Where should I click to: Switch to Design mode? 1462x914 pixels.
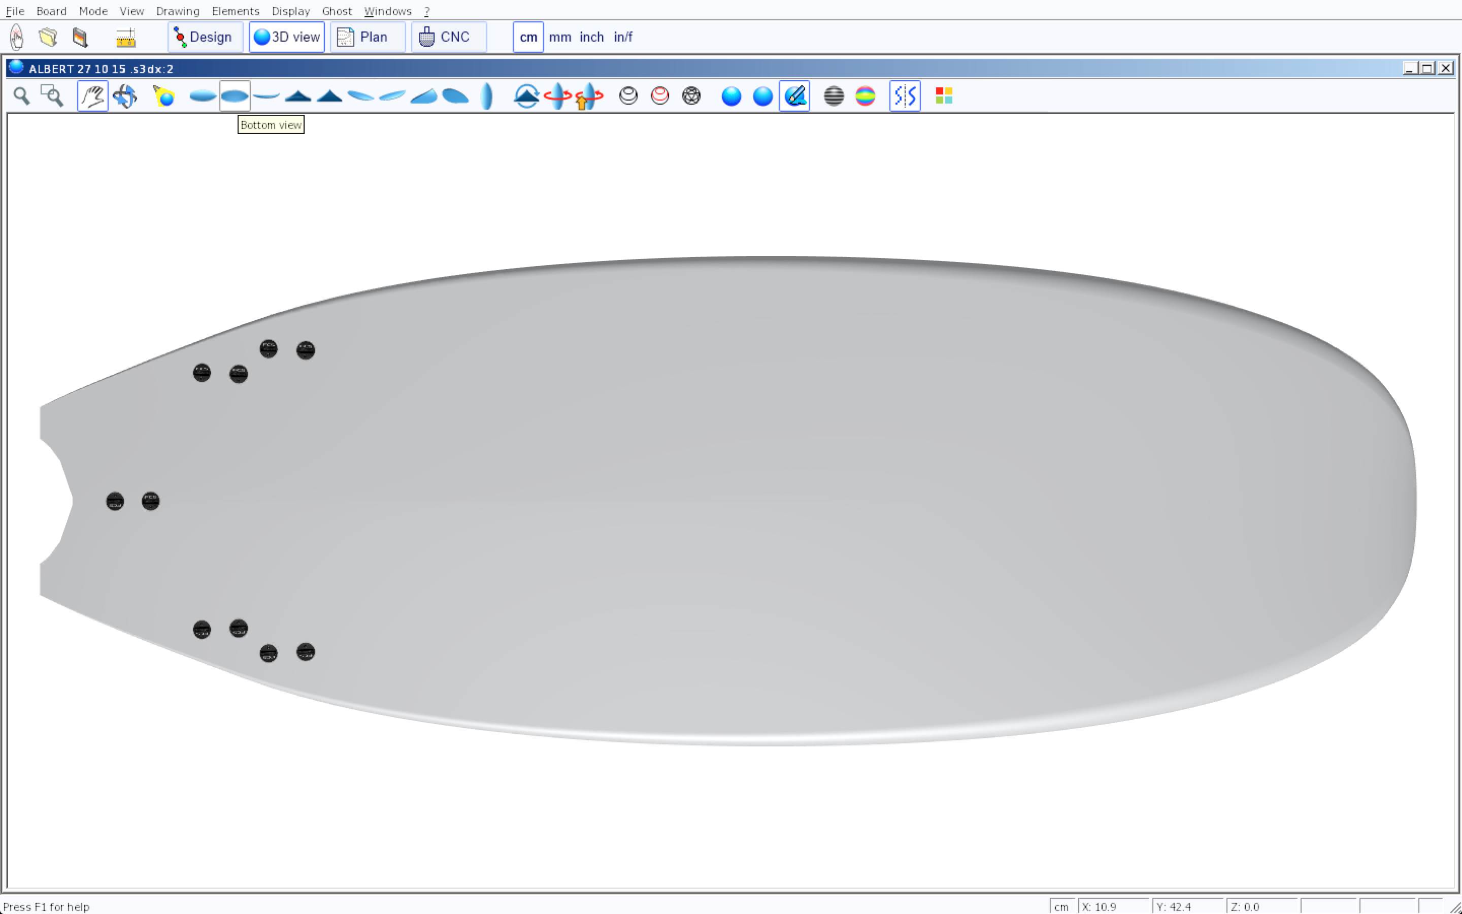205,37
